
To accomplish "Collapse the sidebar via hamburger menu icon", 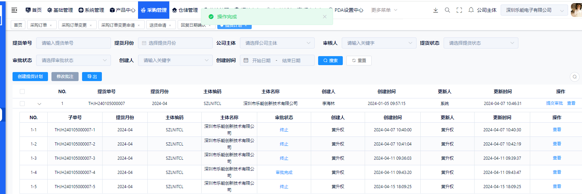I will [x=14, y=10].
